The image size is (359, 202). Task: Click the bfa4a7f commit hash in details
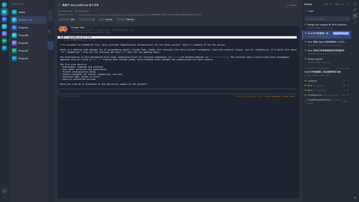[311, 68]
